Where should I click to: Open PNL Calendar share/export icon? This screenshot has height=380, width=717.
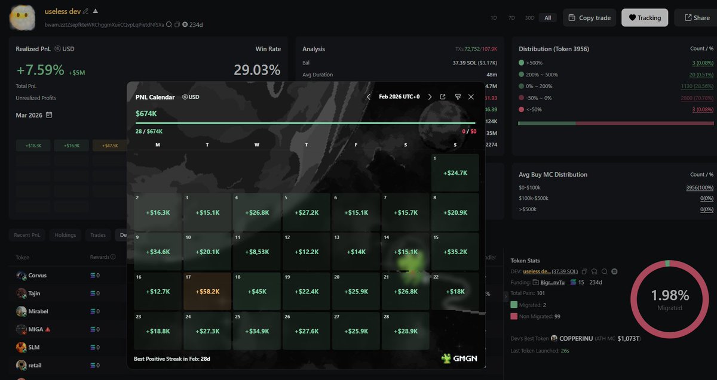coord(443,97)
